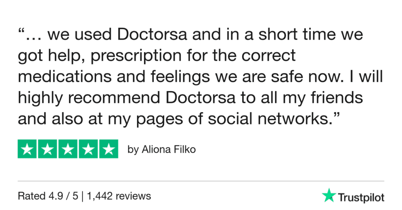
Task: Click the horizontal divider line above the rating
Action: [x=201, y=181]
